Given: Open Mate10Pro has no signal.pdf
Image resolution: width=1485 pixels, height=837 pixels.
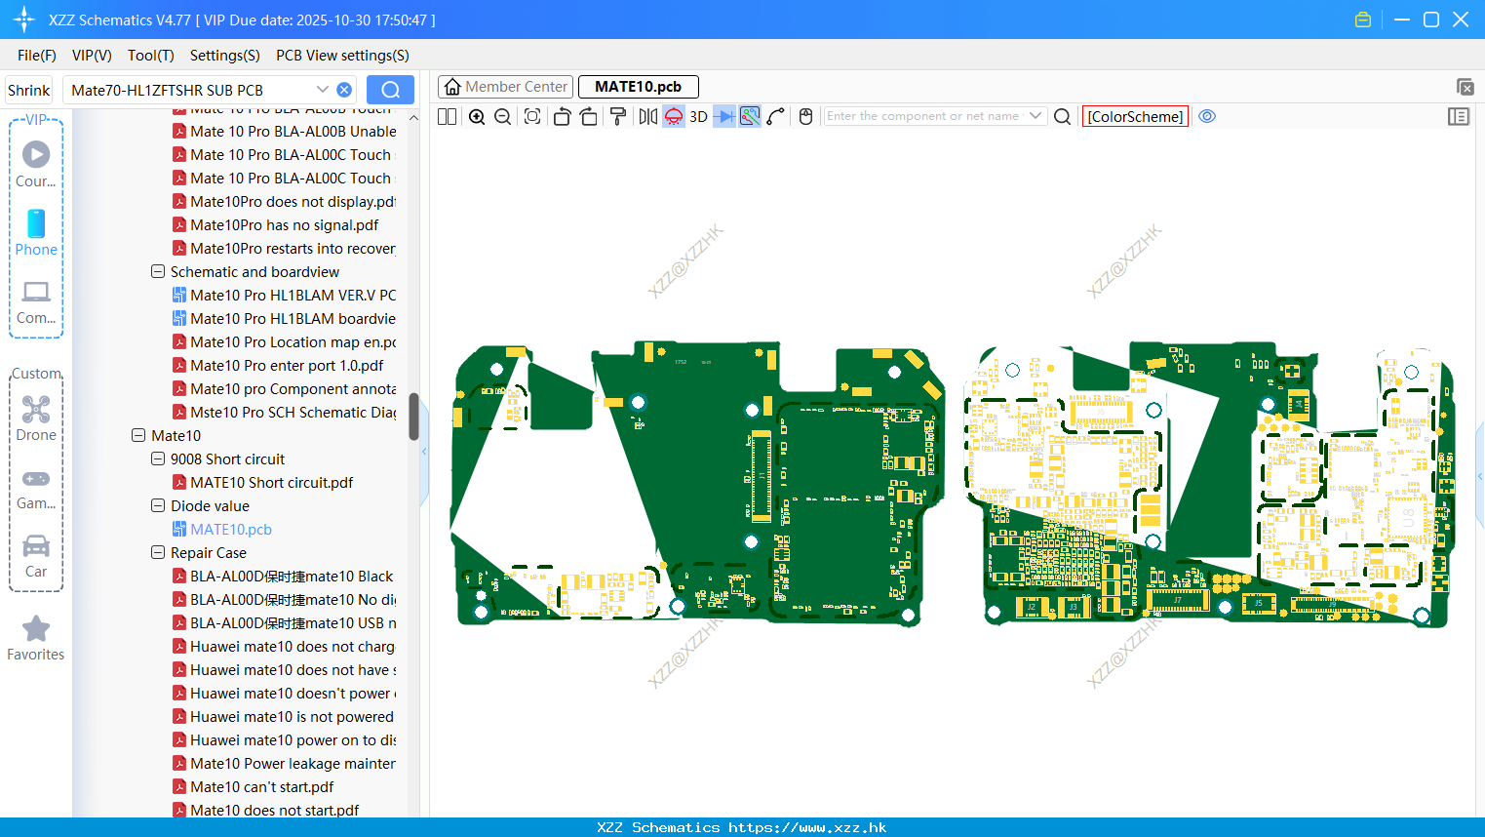Looking at the screenshot, I should click(284, 224).
